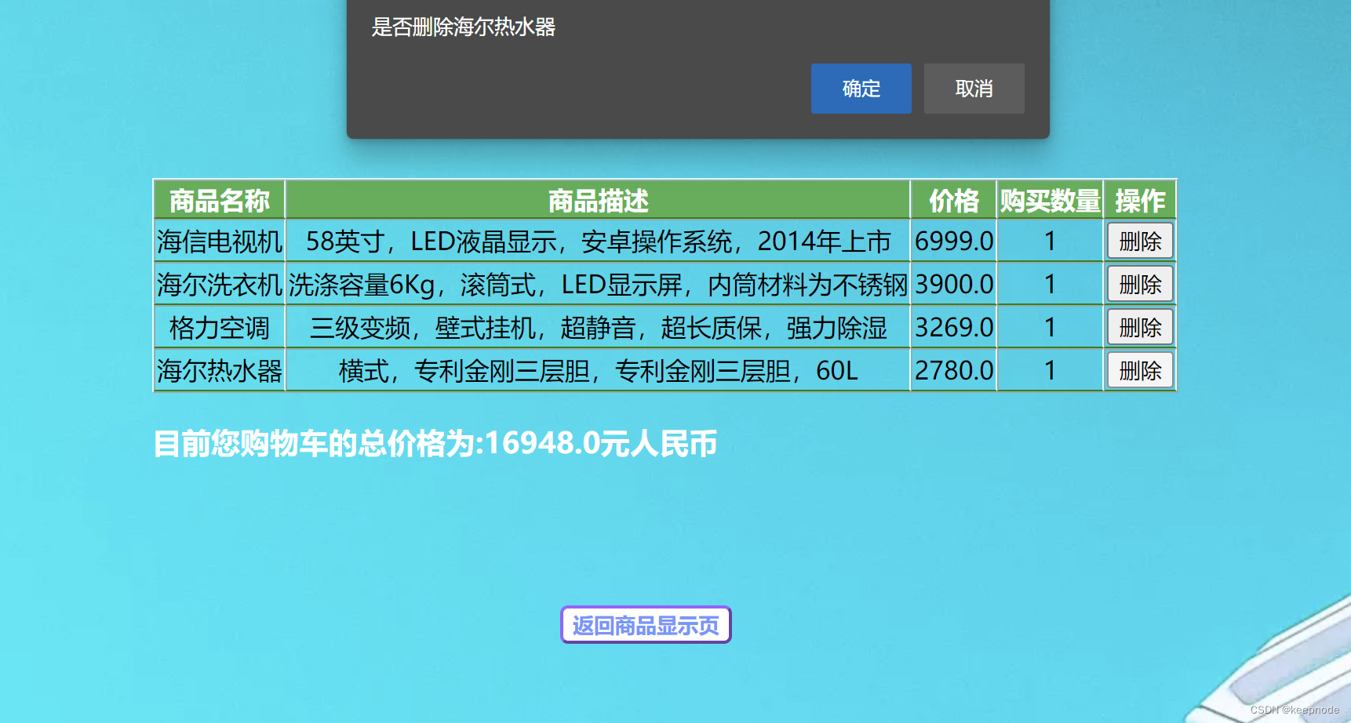Click 确定 to confirm deletion

coord(861,89)
